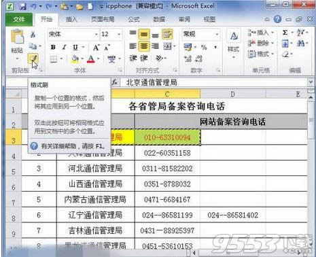Collapse the ribbon with the caret icon
This screenshot has width=316, height=257.
[267, 20]
